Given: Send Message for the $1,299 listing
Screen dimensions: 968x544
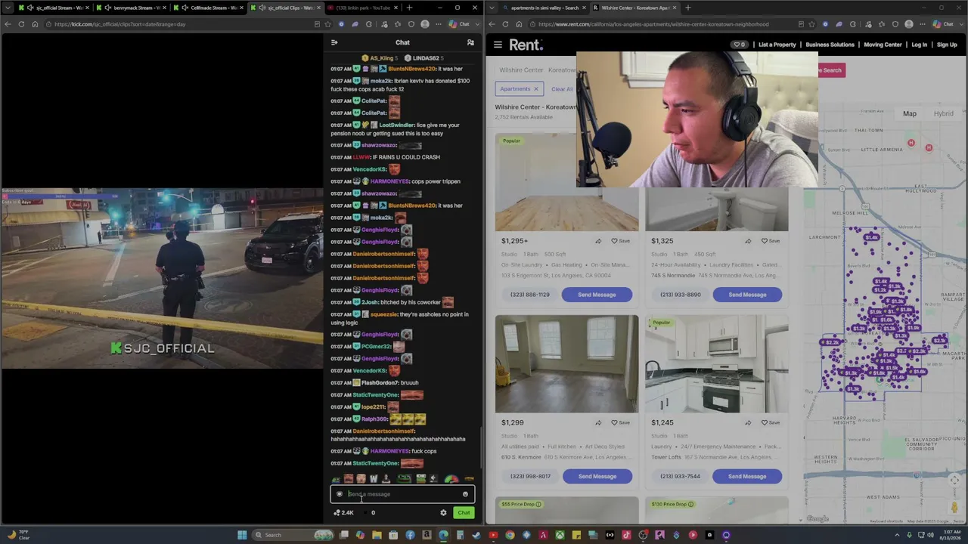Looking at the screenshot, I should 597,476.
